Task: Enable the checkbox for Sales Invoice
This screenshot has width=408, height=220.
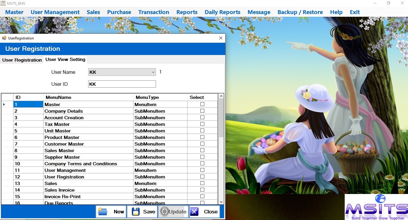Action: tap(202, 190)
